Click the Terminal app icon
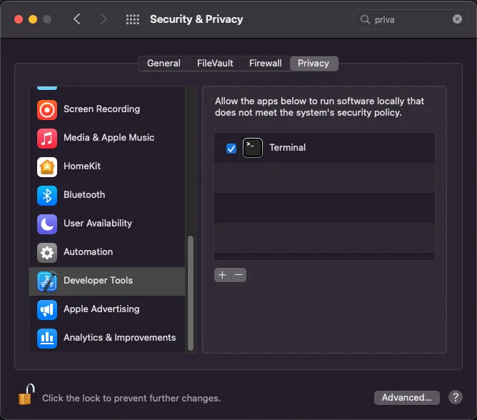The width and height of the screenshot is (477, 420). tap(253, 148)
